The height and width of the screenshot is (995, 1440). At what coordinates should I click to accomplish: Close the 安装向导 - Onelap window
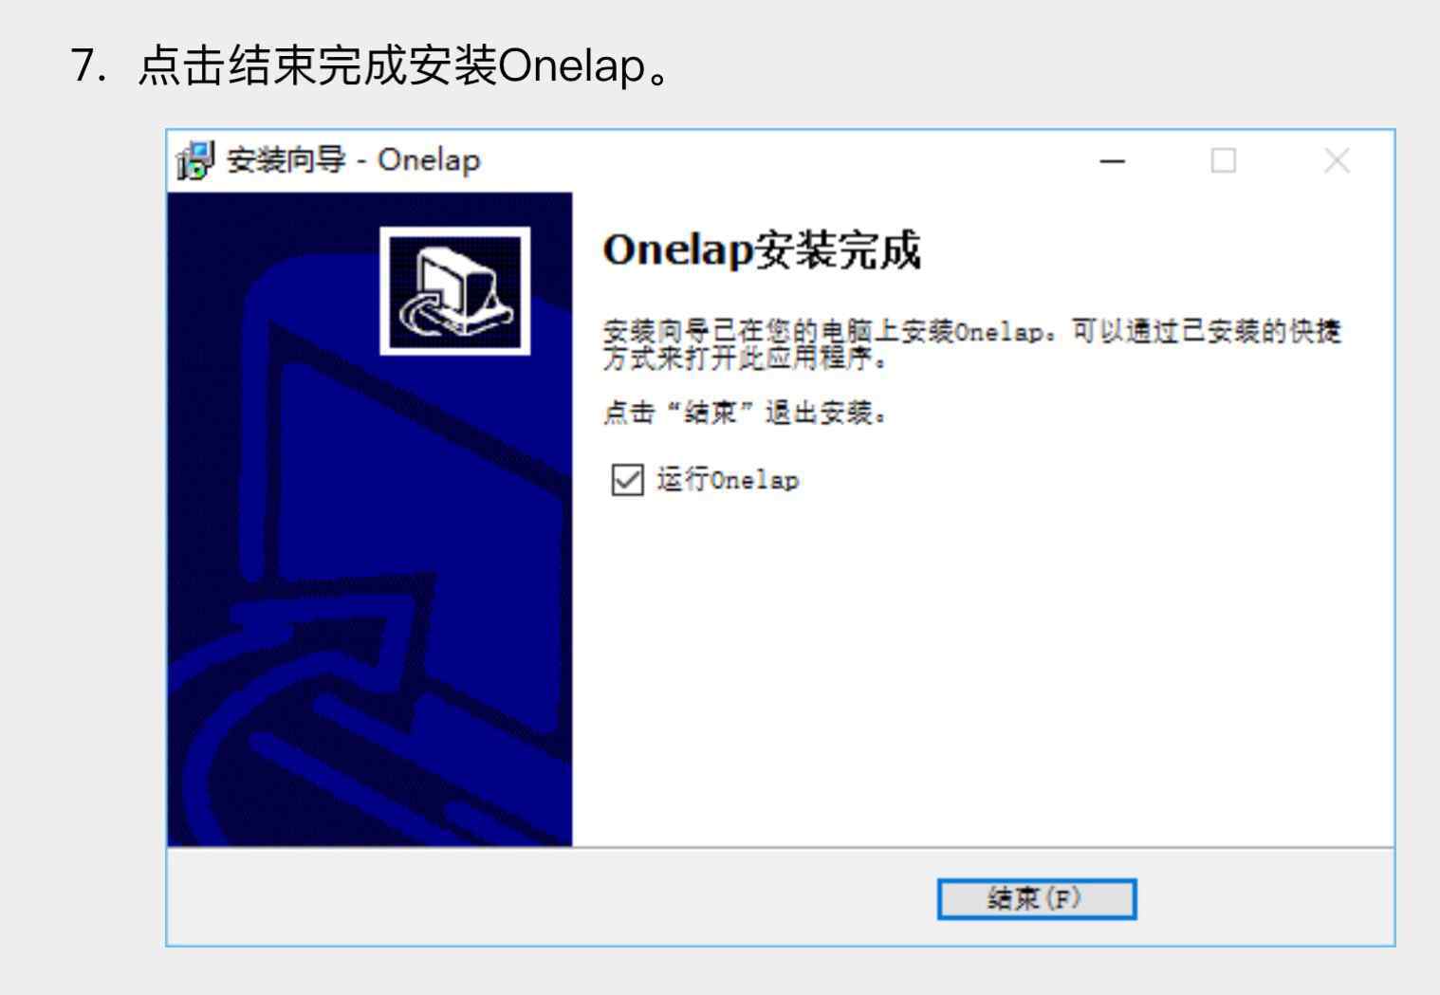pyautogui.click(x=1337, y=161)
